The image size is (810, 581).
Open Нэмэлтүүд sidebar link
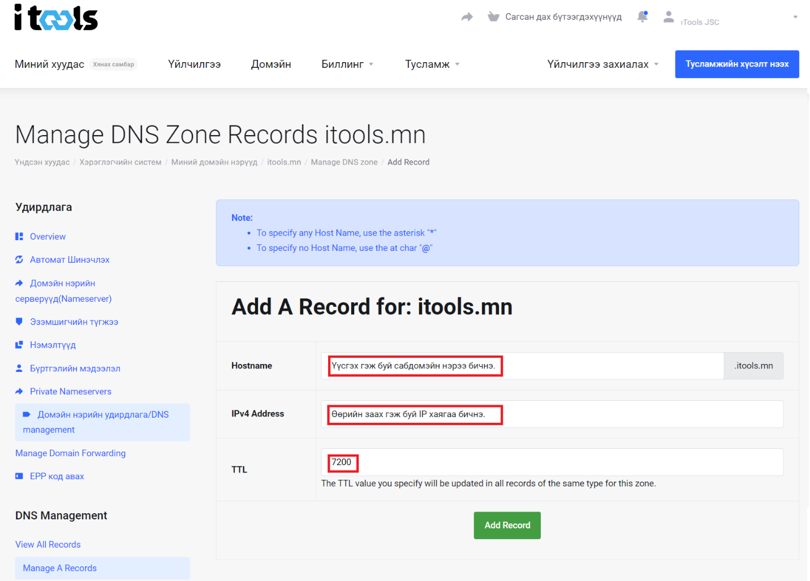(53, 345)
